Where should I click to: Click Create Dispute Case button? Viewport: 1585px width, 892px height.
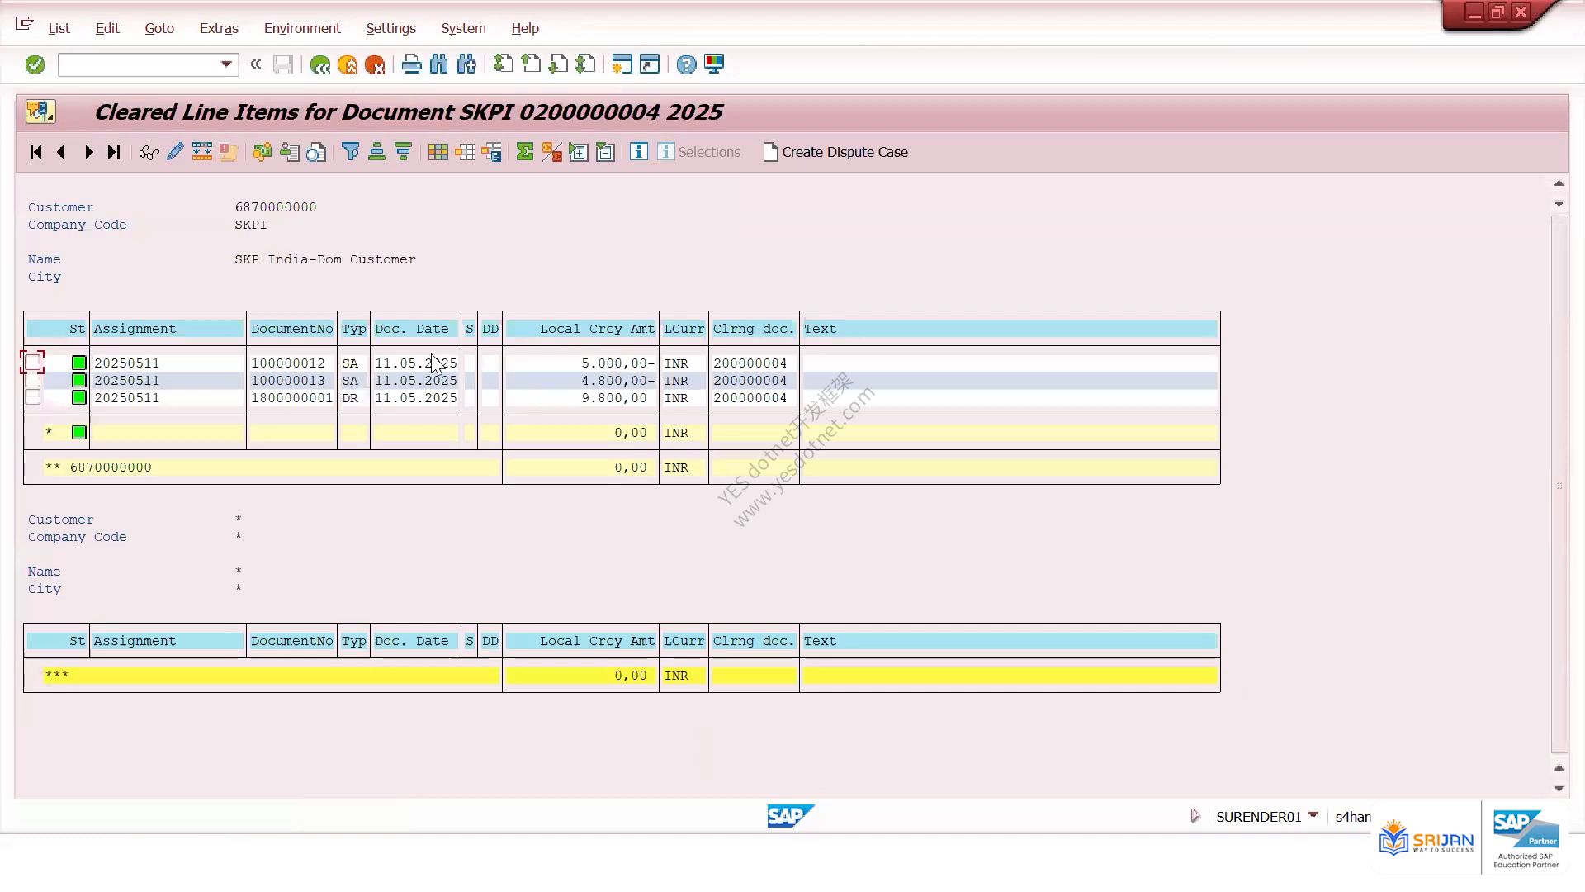pos(835,152)
